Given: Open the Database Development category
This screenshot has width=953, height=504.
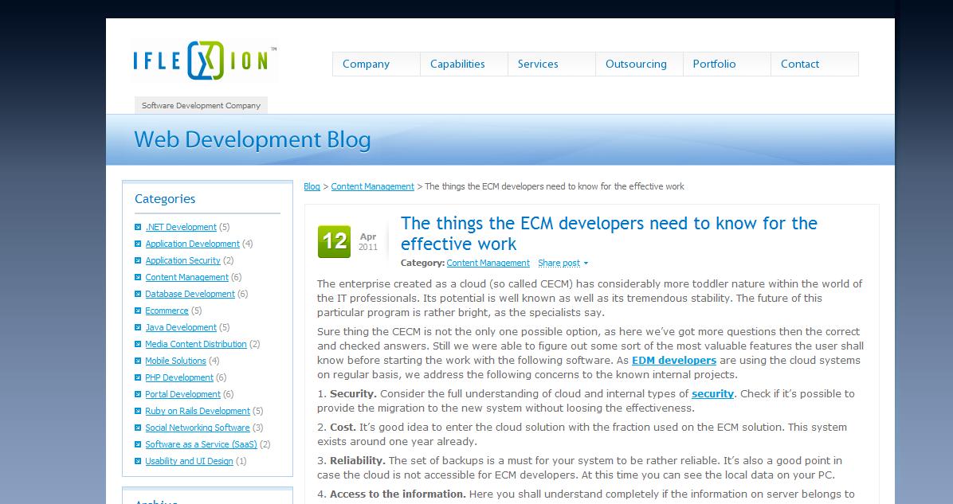Looking at the screenshot, I should (190, 294).
